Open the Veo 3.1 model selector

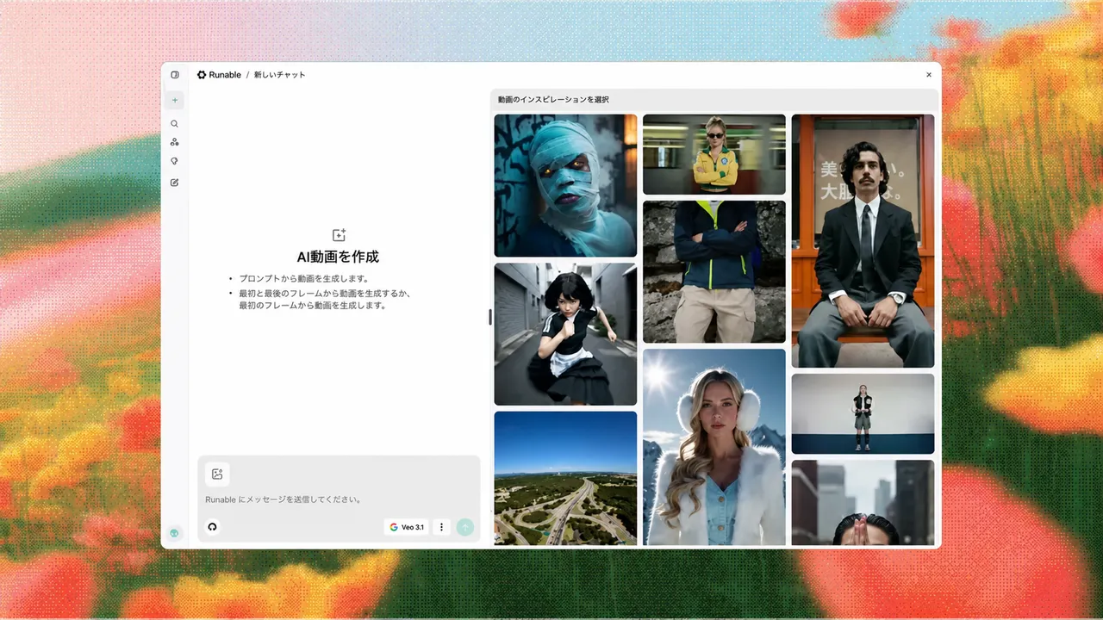click(x=407, y=527)
